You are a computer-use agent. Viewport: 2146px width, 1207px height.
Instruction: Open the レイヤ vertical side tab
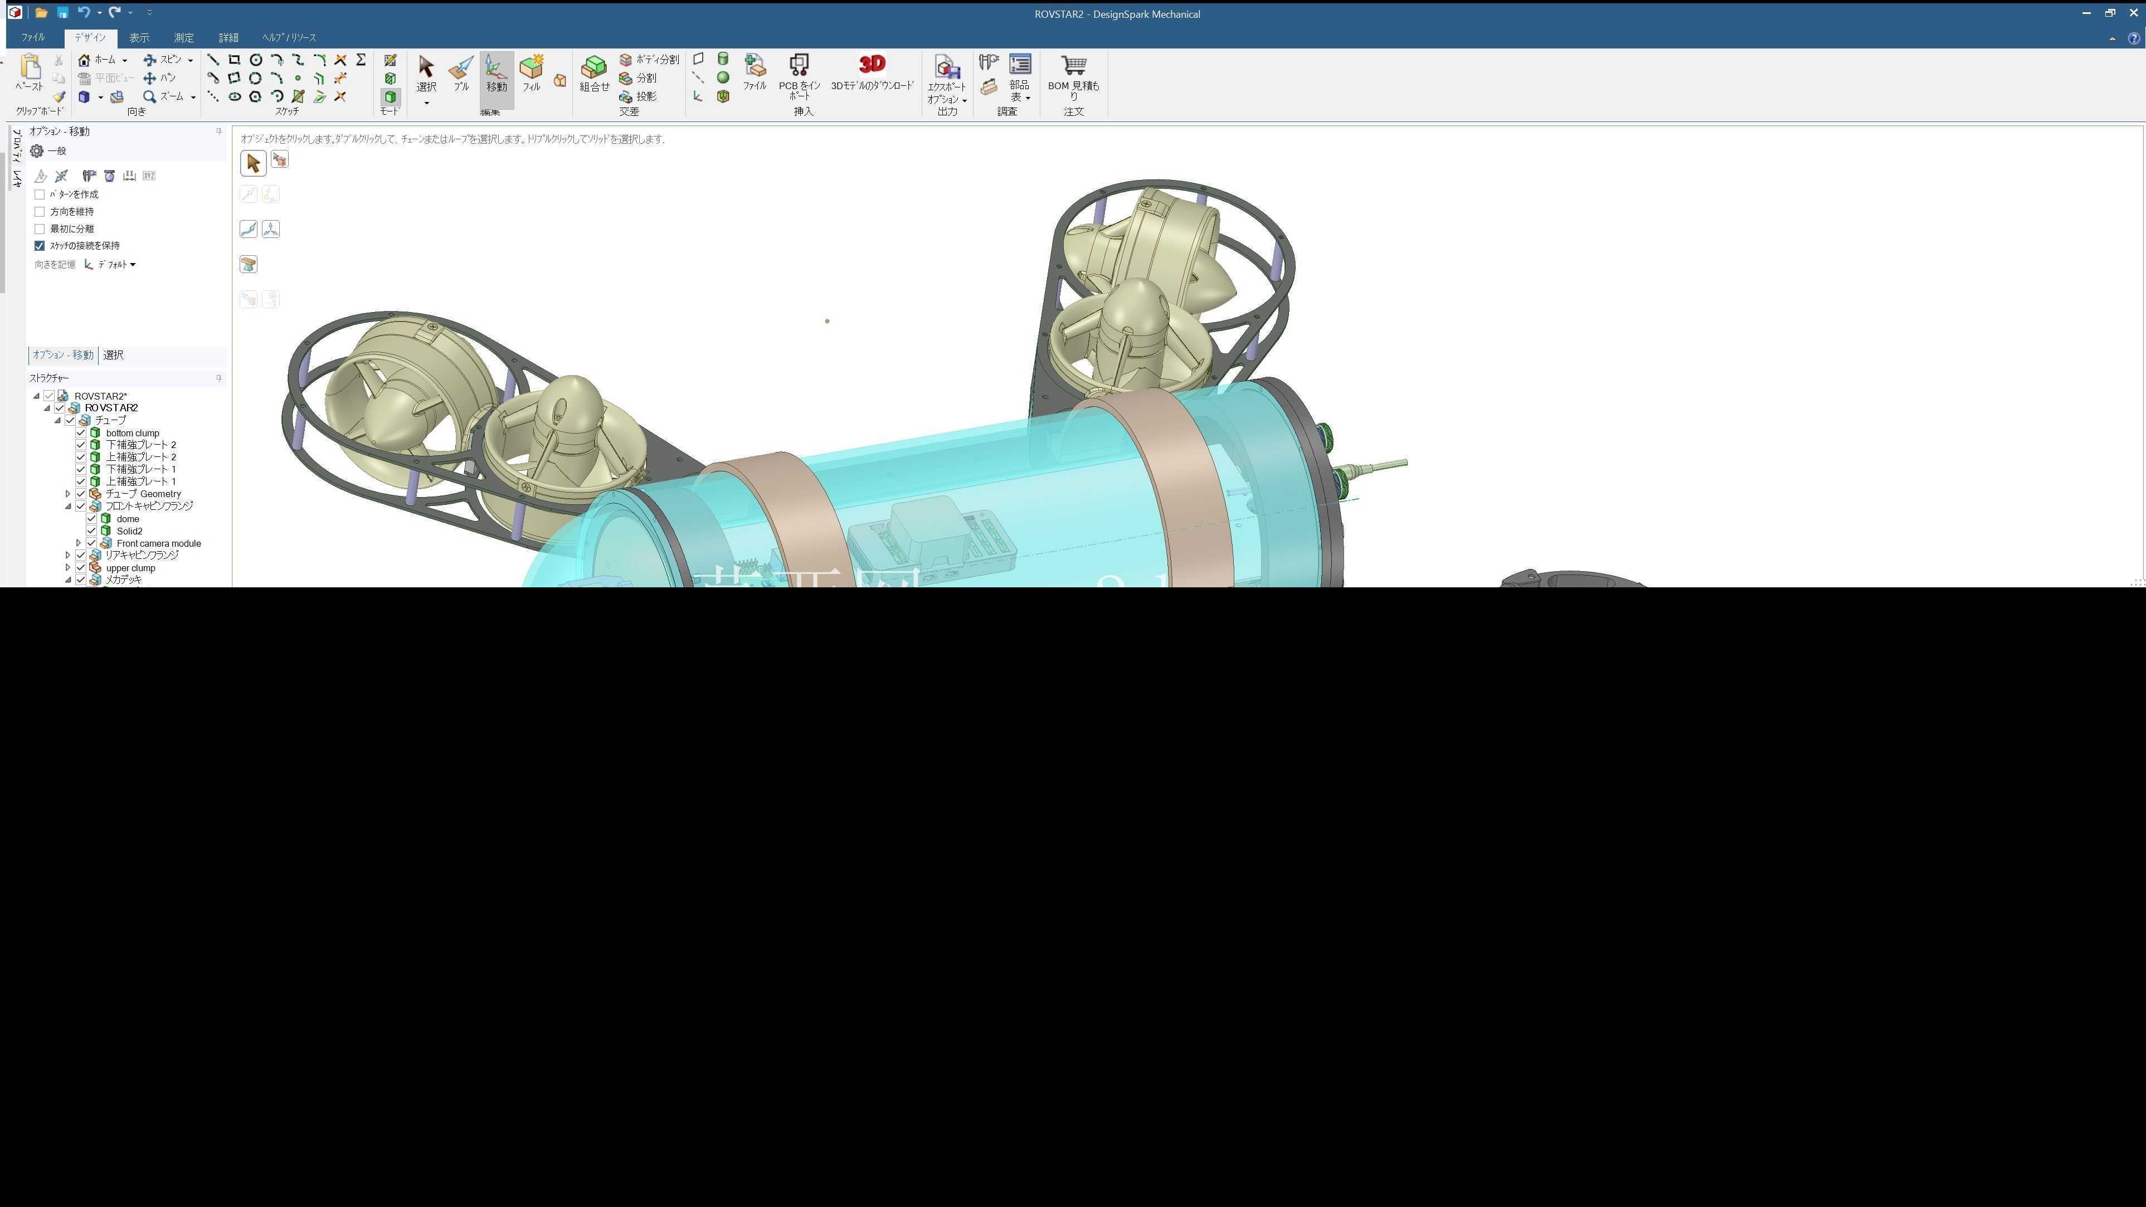pyautogui.click(x=17, y=179)
